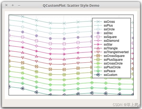The image size is (142, 109).
Task: Click the ssStar marker icon in the legend
Action: (98, 44)
